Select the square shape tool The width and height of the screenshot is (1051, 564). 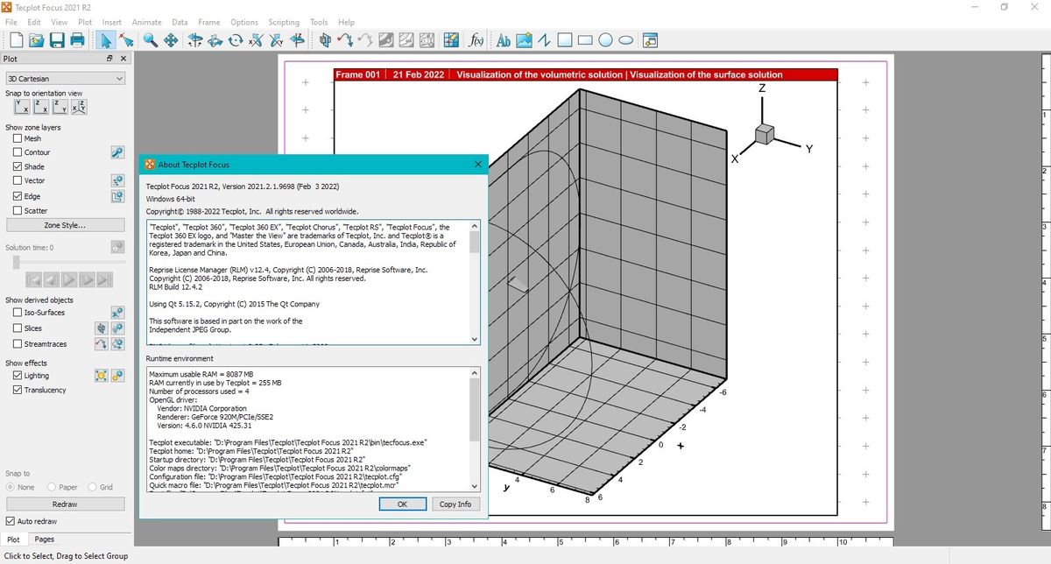pyautogui.click(x=565, y=39)
